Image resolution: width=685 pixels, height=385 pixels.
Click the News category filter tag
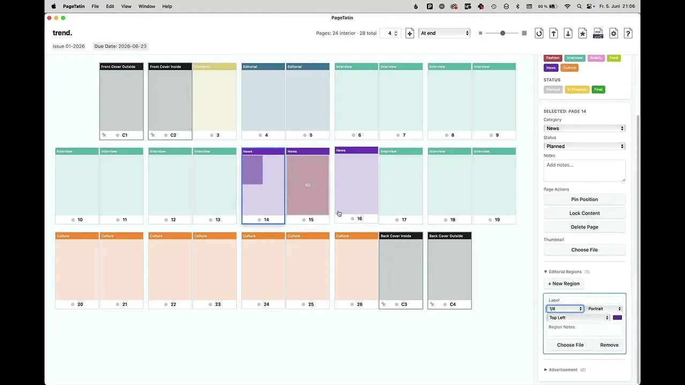pos(551,68)
